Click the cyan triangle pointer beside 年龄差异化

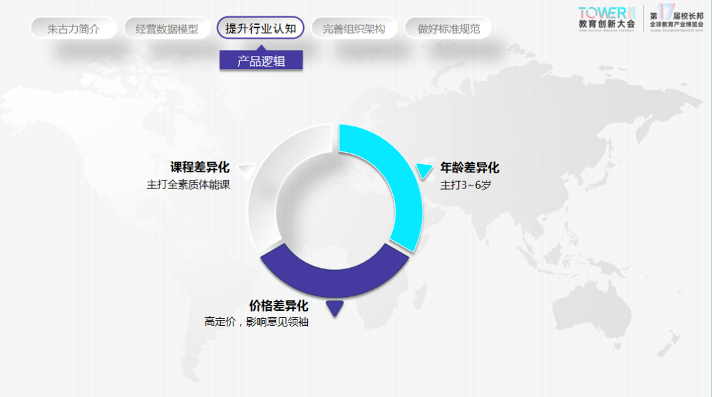[424, 170]
